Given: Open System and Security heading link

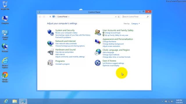Looking at the screenshot, I should pyautogui.click(x=65, y=30).
